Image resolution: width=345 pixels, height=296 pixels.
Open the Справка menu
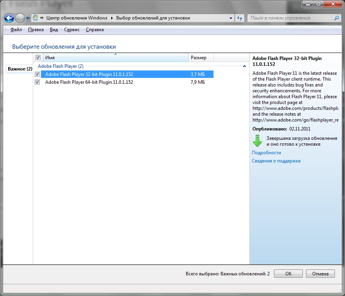point(94,30)
